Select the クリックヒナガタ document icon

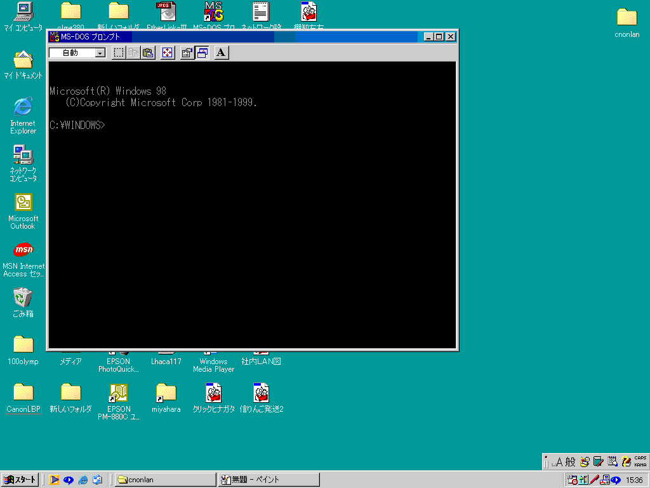pyautogui.click(x=213, y=398)
